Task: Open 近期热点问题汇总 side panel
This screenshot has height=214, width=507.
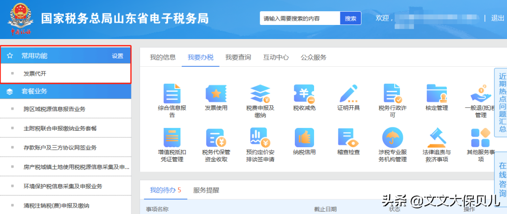Action: pos(501,103)
